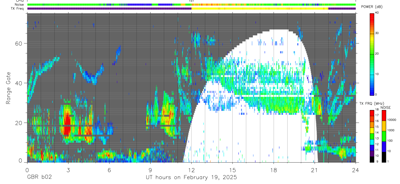
Task: Select the blue 11–12 MHz TX FRQ swatch
Action: pos(372,148)
